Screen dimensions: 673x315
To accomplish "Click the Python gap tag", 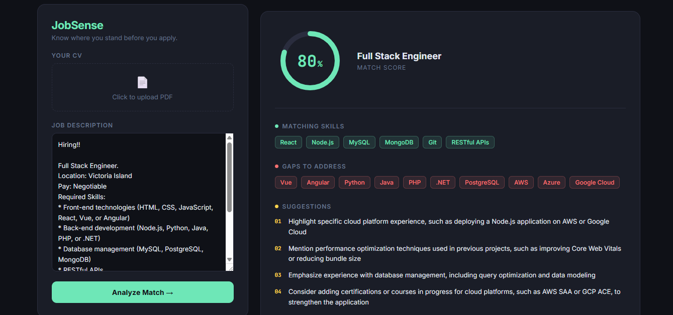I will click(x=355, y=183).
